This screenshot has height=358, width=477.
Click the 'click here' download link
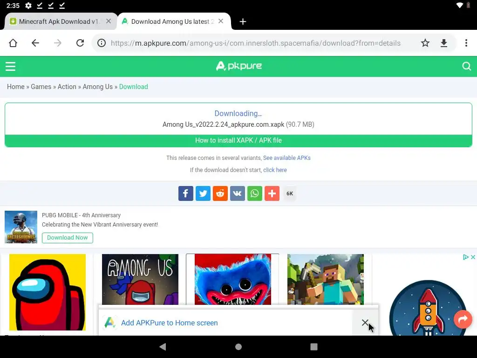tap(275, 170)
